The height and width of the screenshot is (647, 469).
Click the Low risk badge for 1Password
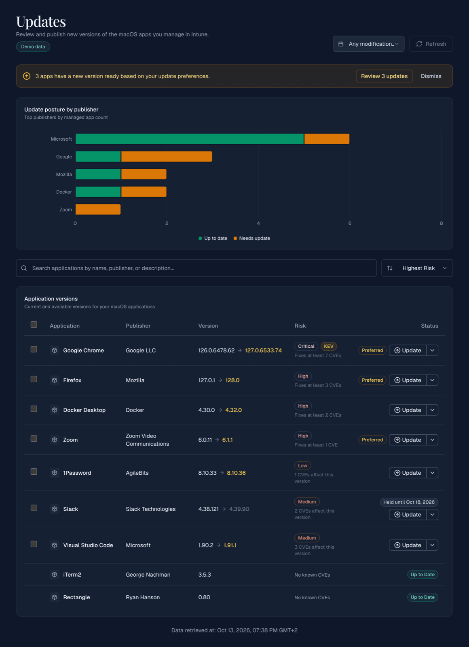coord(302,465)
